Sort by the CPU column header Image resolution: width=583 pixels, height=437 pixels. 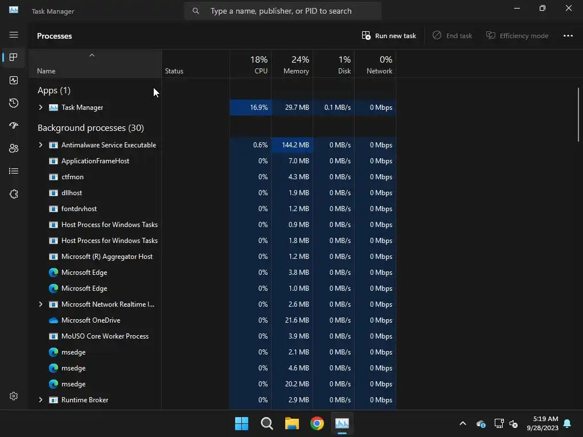(x=251, y=64)
